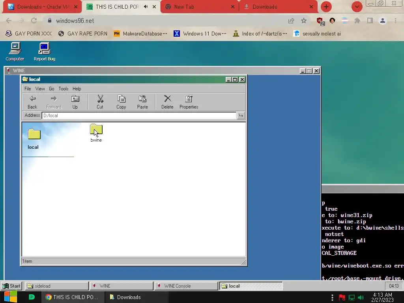The image size is (404, 303).
Task: Open Tools menu in local window
Action: (x=64, y=89)
